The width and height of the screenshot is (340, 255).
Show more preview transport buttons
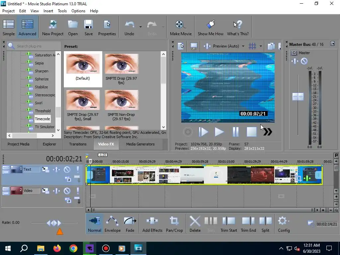click(x=268, y=132)
